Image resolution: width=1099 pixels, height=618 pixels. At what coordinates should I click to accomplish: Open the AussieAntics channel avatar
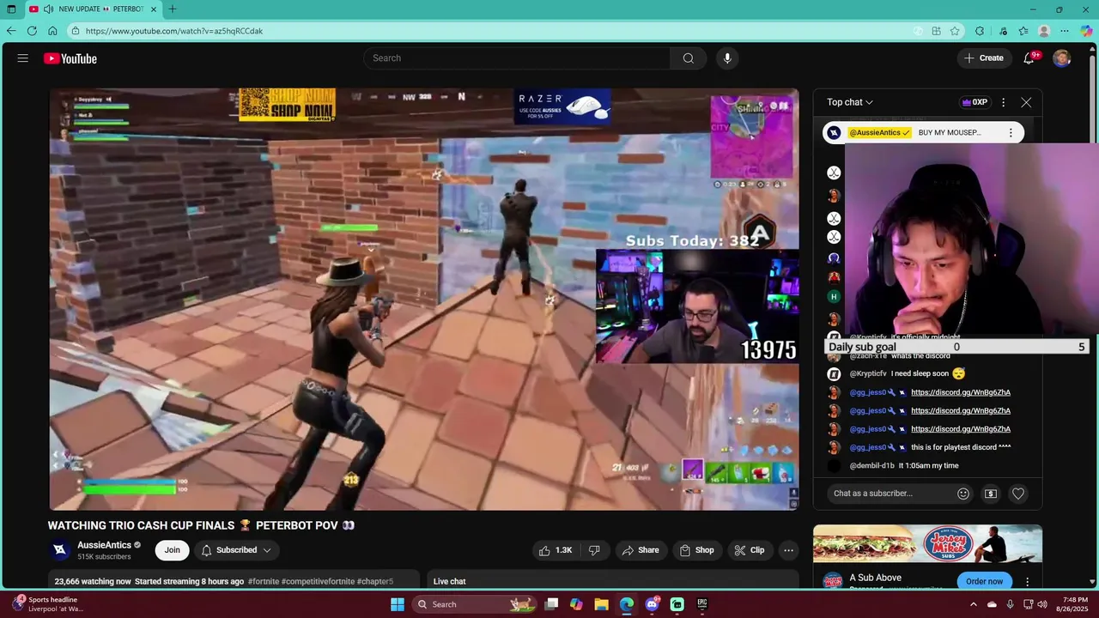(60, 550)
